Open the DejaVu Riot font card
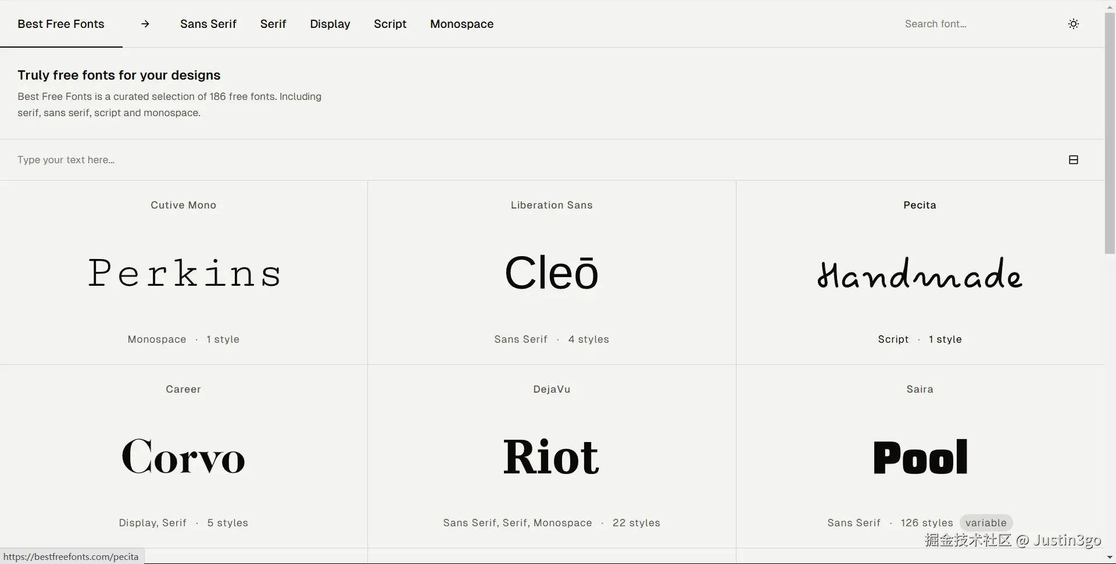This screenshot has width=1116, height=564. coord(551,457)
